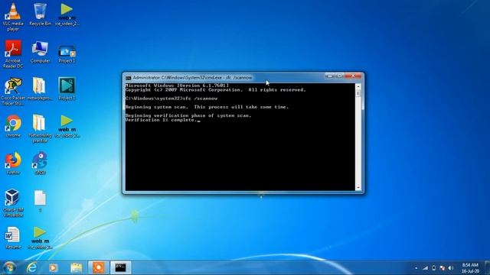The height and width of the screenshot is (275, 490).
Task: Select the webm video file beside Resume
Action: [x=40, y=238]
